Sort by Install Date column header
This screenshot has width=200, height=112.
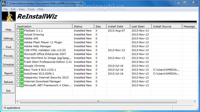click(118, 26)
